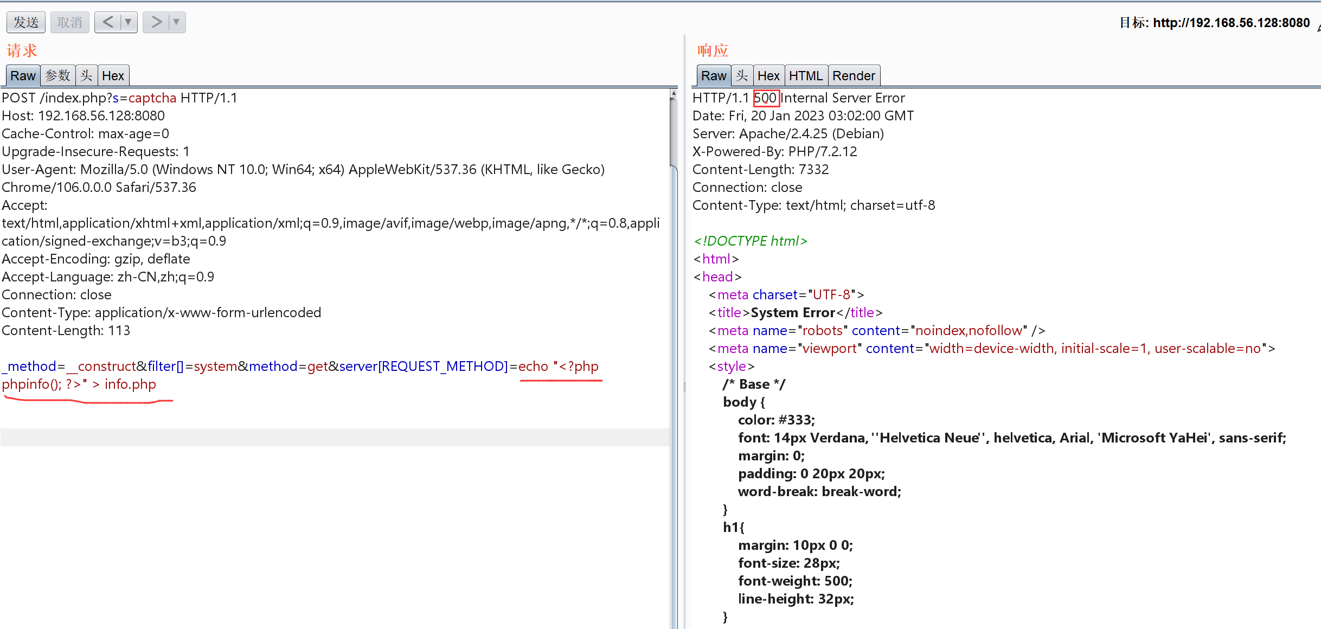The image size is (1321, 629).
Task: Click the Content-Length: 113 request header
Action: 66,331
